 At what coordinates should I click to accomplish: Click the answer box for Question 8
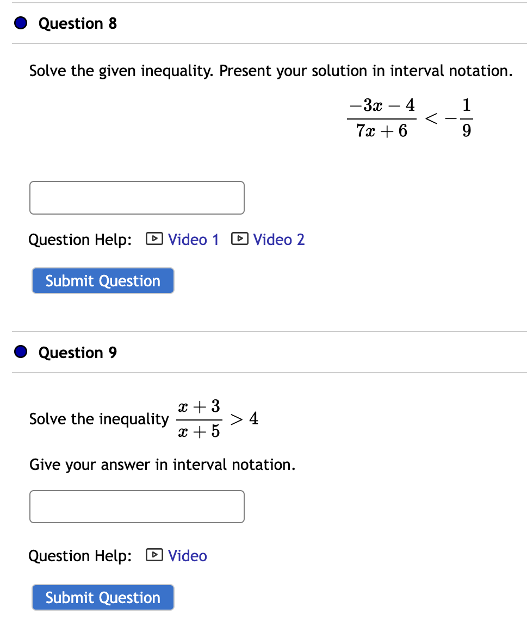pos(137,197)
